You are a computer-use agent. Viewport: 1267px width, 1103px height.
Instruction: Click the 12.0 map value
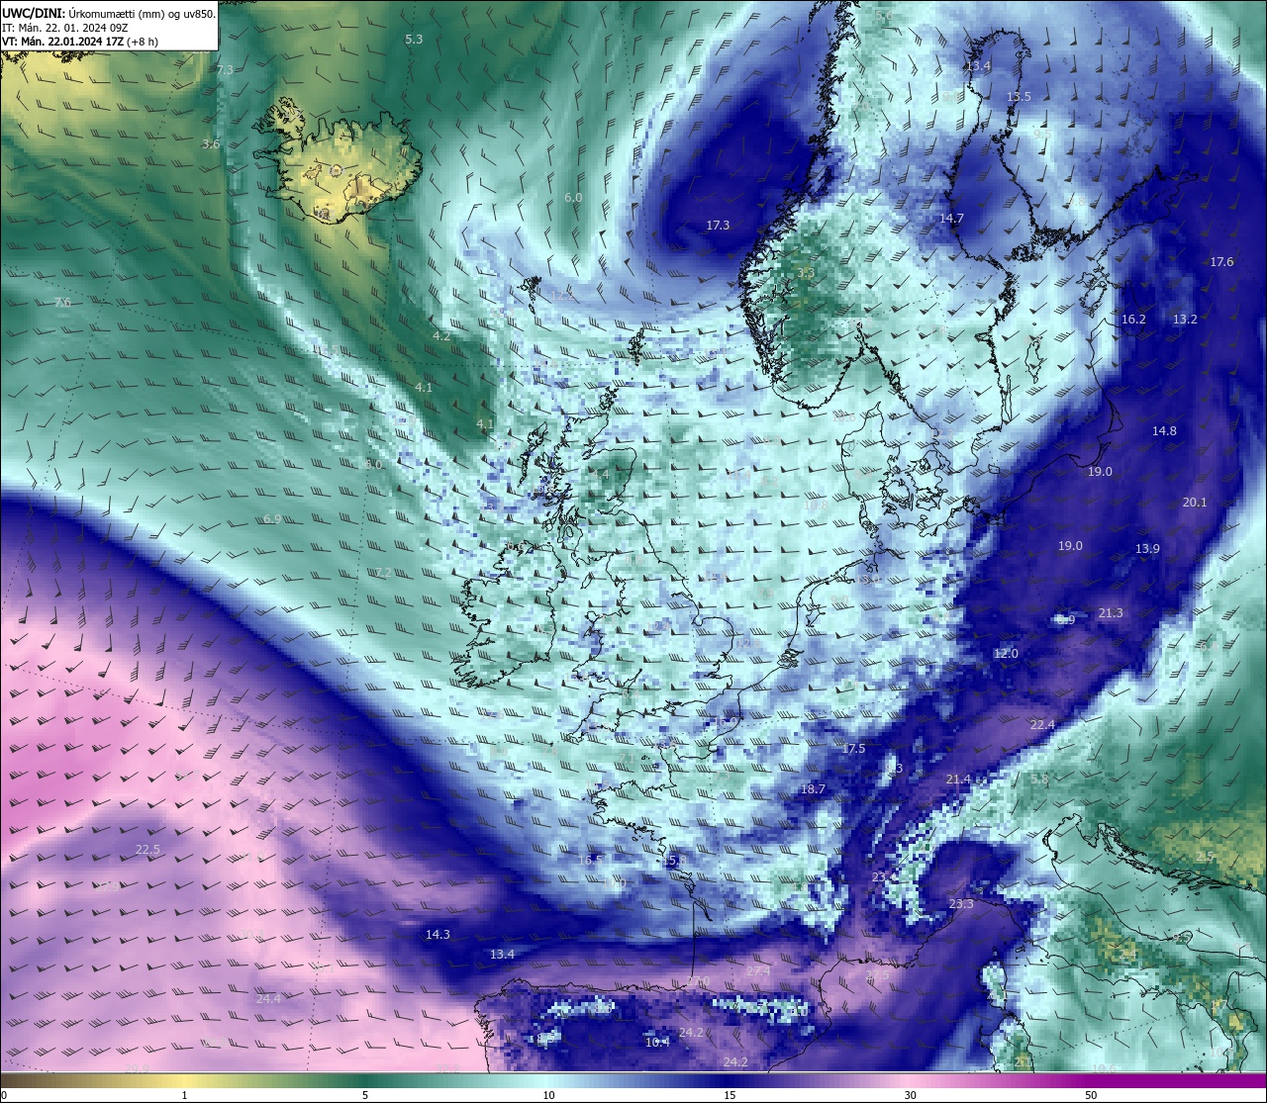(x=1006, y=654)
